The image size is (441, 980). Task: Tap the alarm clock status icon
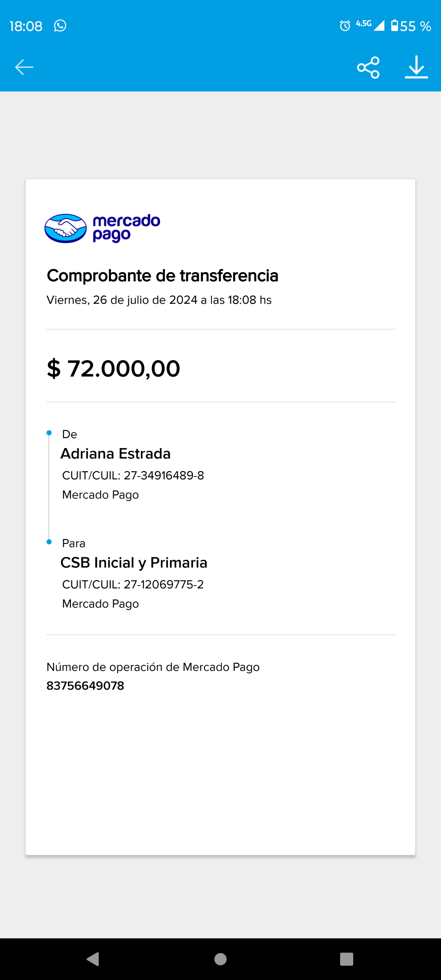point(345,26)
